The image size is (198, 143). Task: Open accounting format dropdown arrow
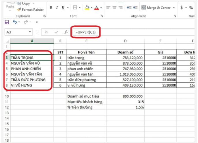[x=186, y=8]
